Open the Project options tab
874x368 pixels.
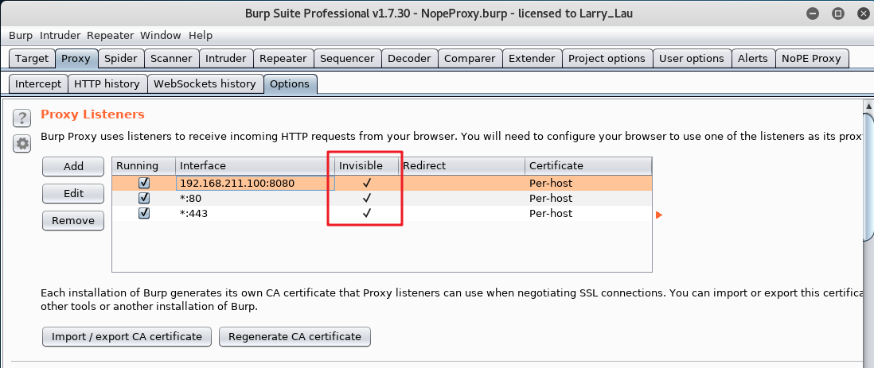[607, 59]
